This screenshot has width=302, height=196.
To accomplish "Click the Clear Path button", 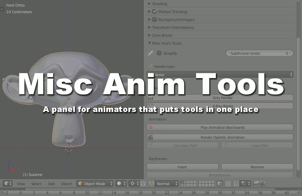I will coord(257,146).
